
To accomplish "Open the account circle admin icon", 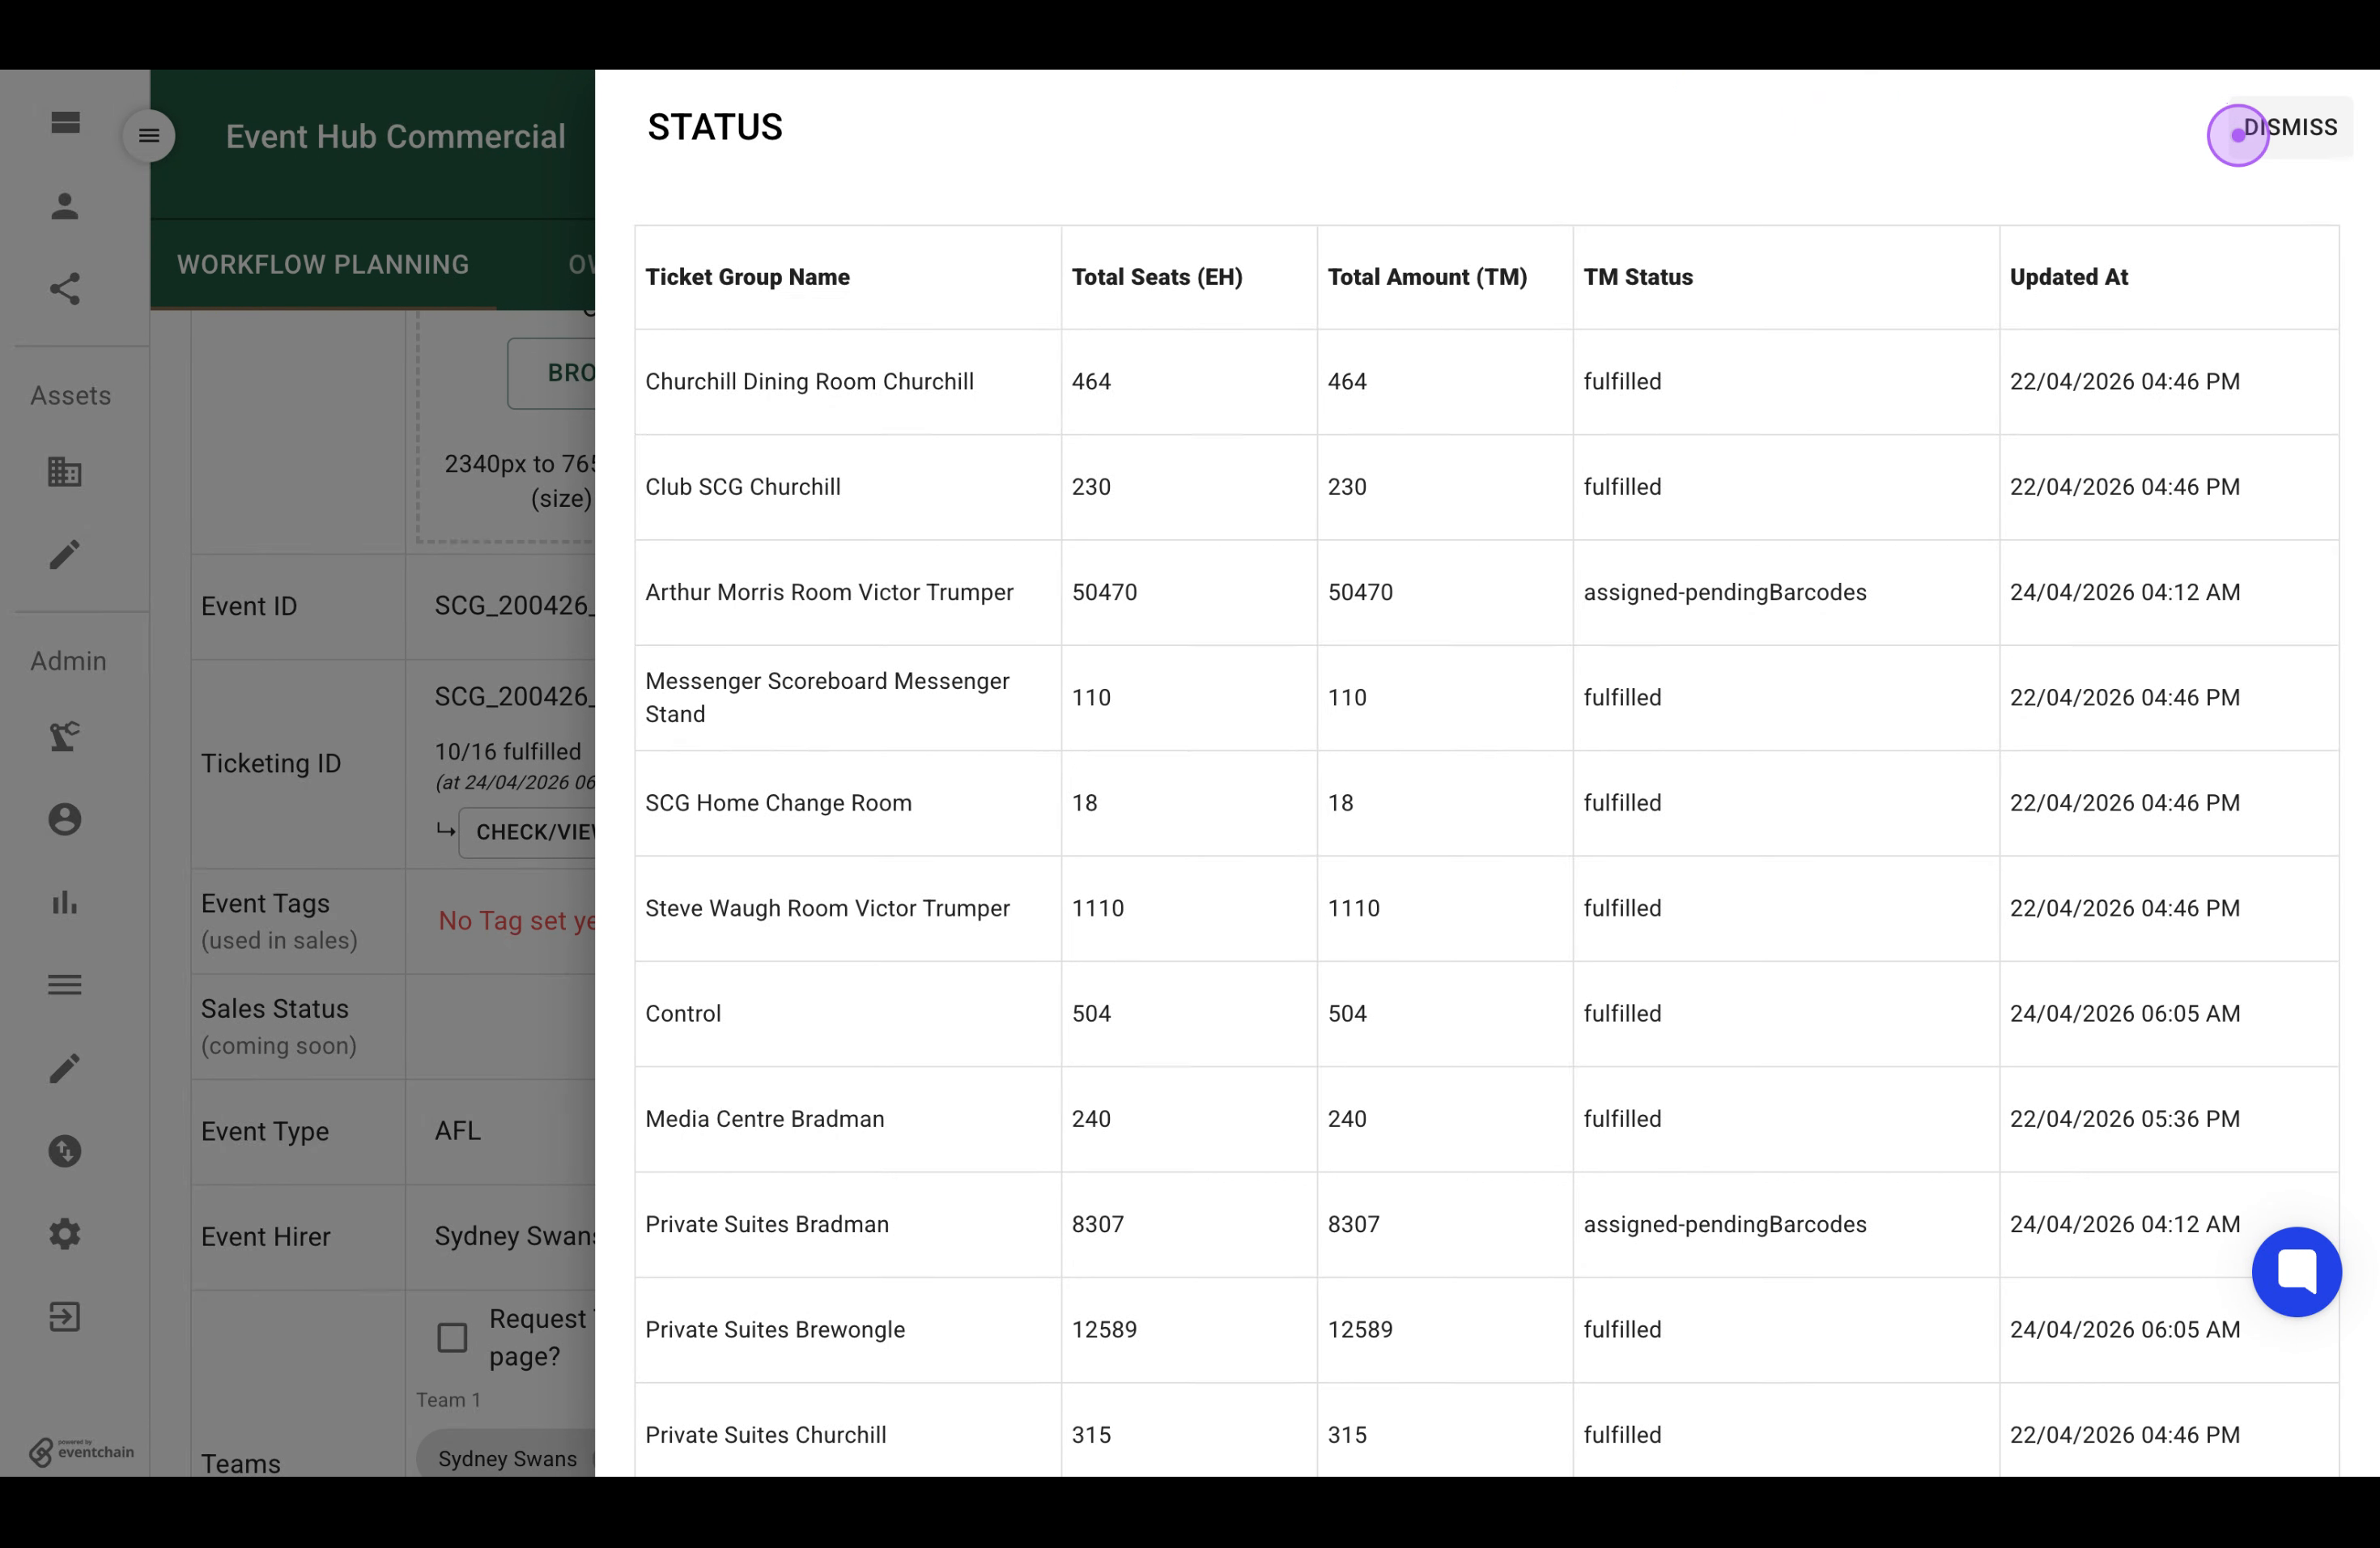I will click(65, 820).
